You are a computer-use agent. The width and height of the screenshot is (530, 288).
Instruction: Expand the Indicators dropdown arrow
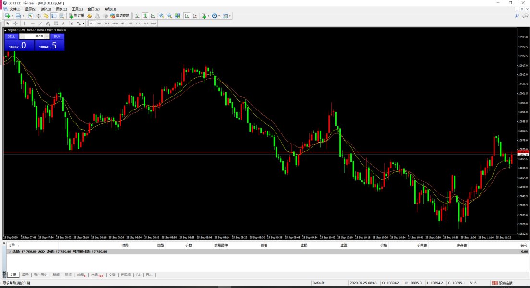(x=208, y=16)
